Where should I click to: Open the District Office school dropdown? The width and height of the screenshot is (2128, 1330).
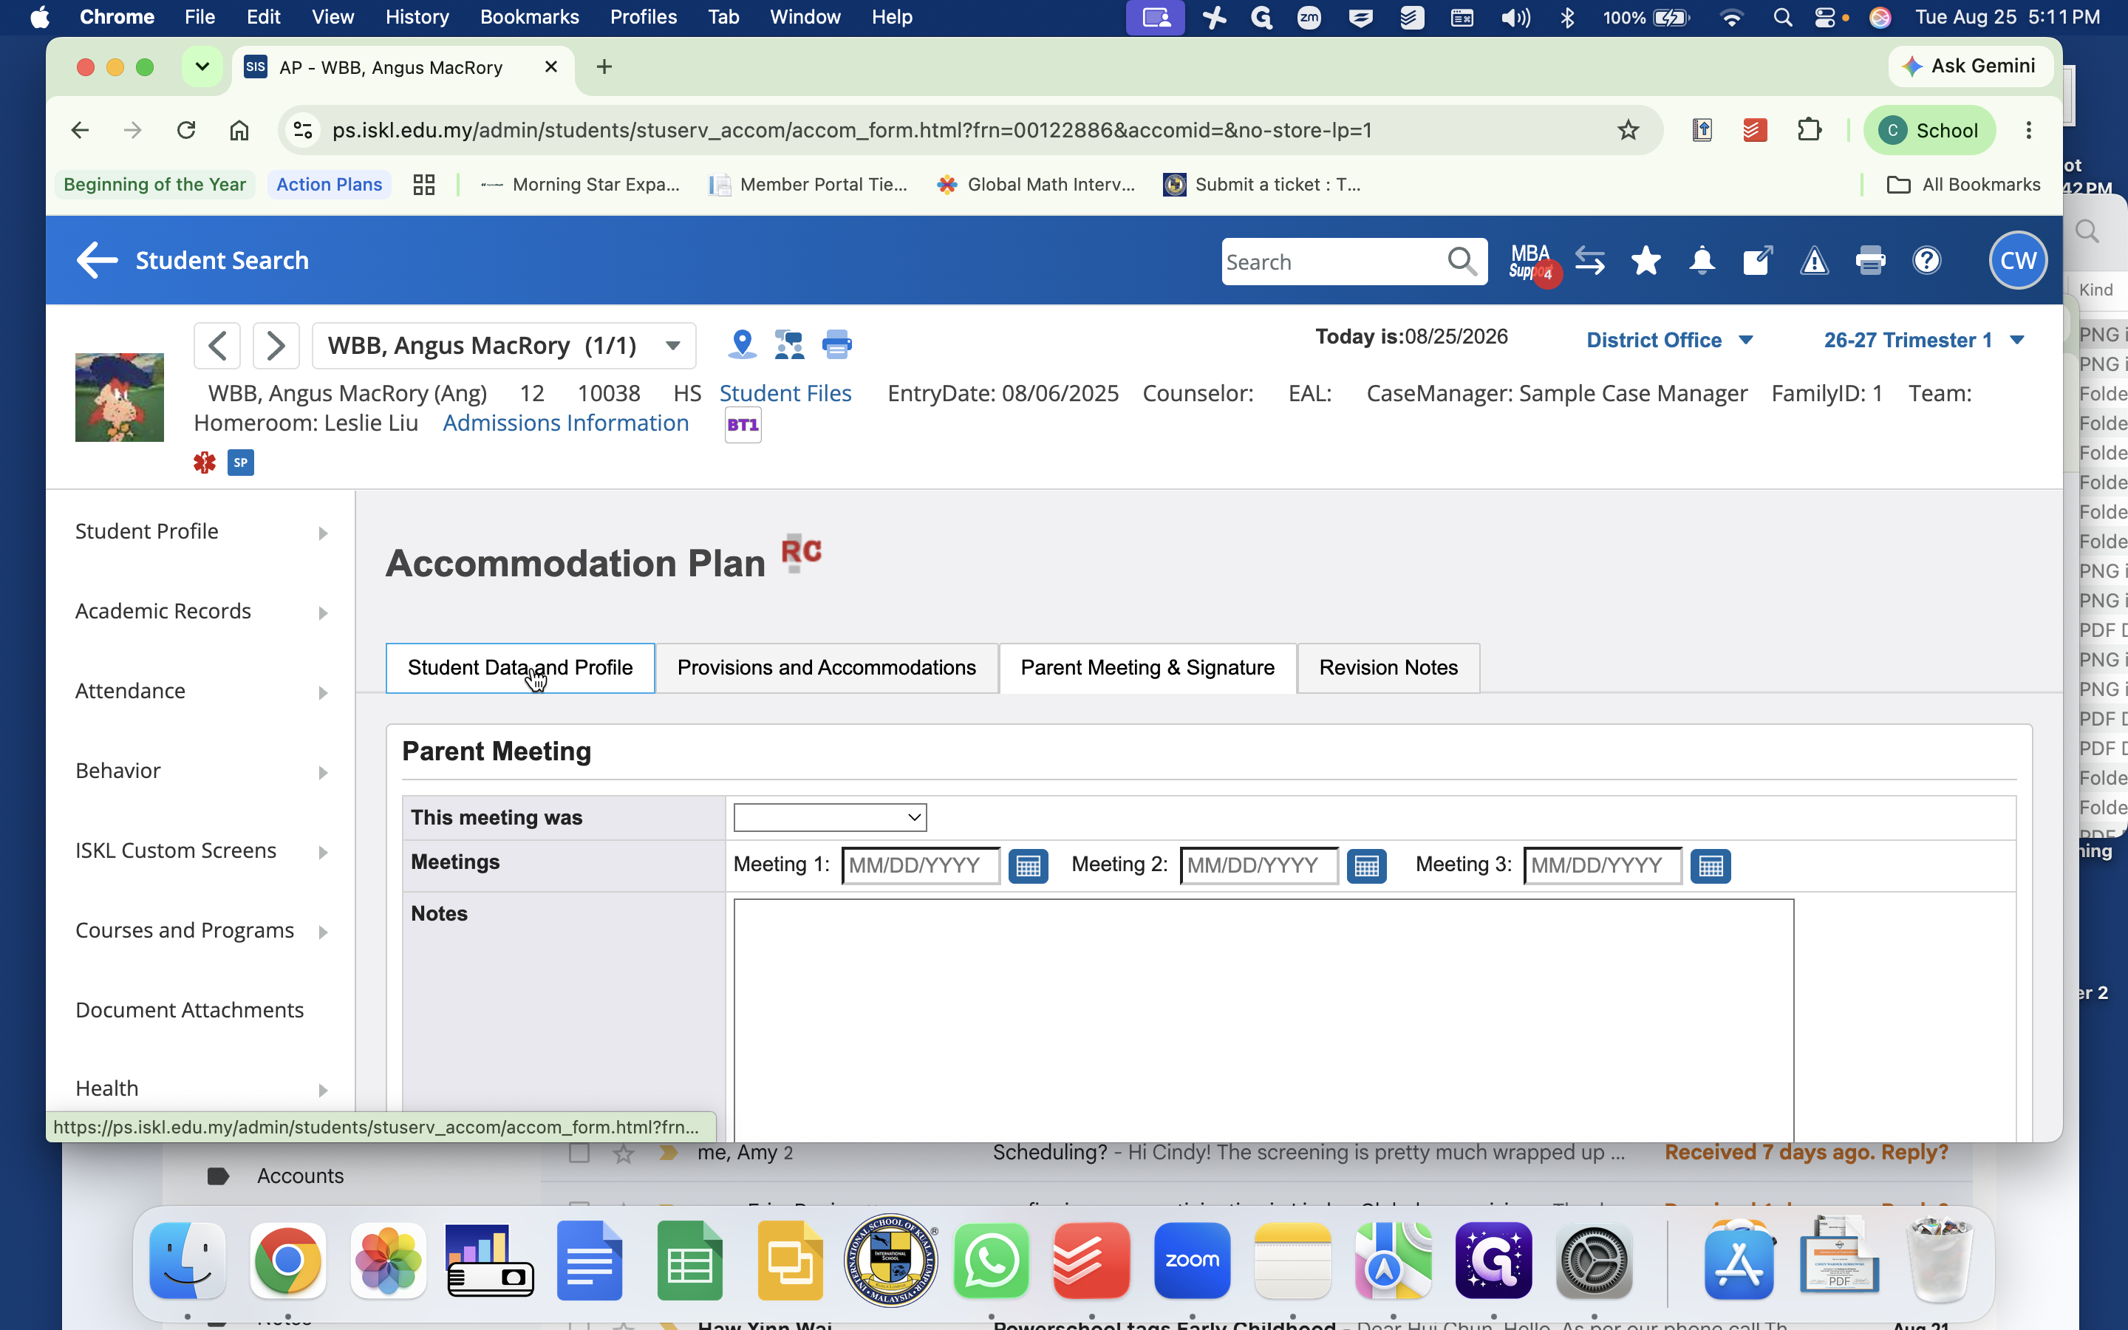tap(1669, 341)
